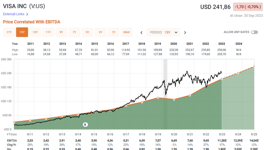Click the USD 180 axis label
The height and width of the screenshot is (150, 264).
tap(6, 87)
